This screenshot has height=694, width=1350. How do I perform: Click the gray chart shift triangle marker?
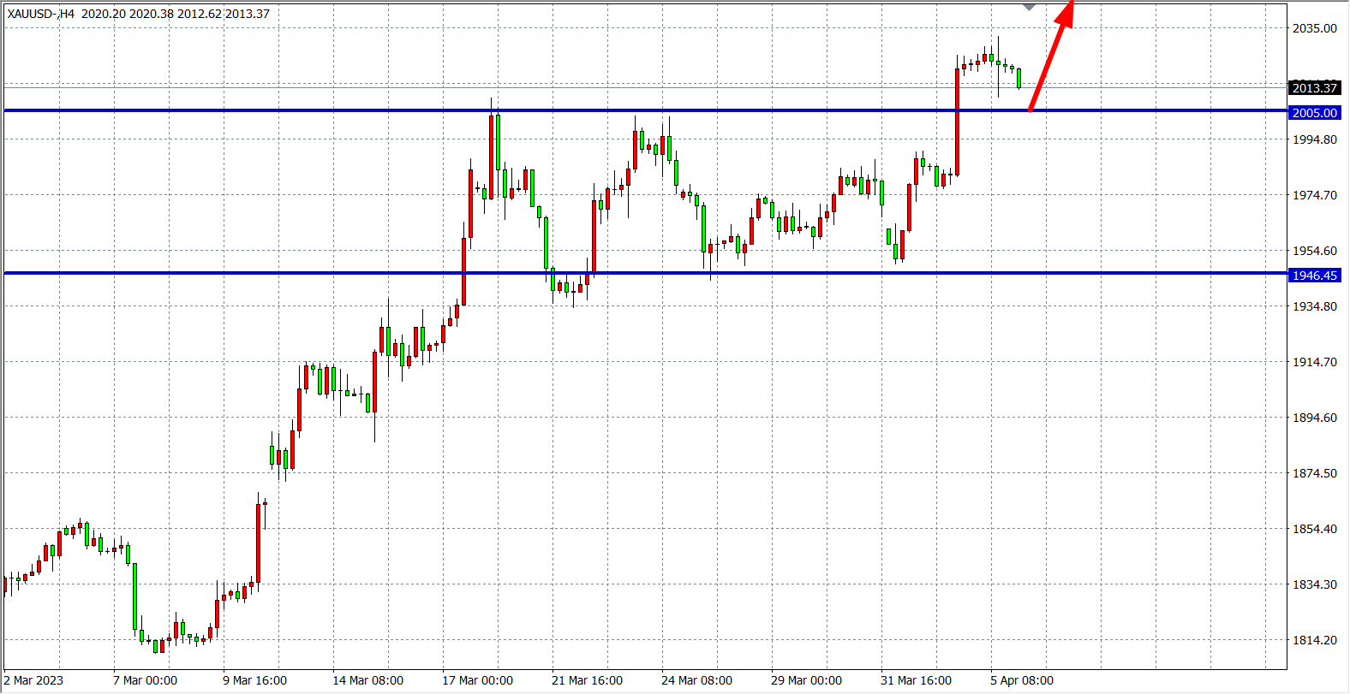click(x=1030, y=7)
